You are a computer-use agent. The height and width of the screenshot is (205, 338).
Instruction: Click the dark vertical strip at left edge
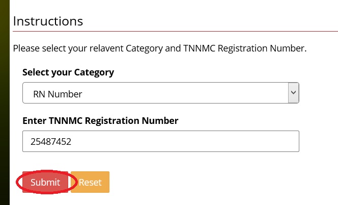pyautogui.click(x=5, y=102)
